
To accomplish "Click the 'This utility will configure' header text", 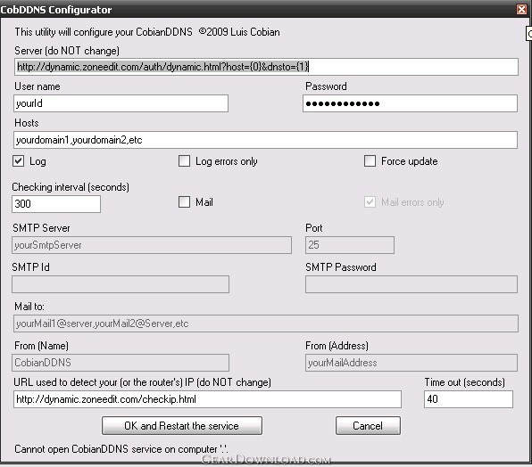I will pyautogui.click(x=147, y=32).
